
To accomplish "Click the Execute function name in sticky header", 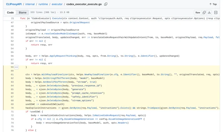I will (x=57, y=18).
